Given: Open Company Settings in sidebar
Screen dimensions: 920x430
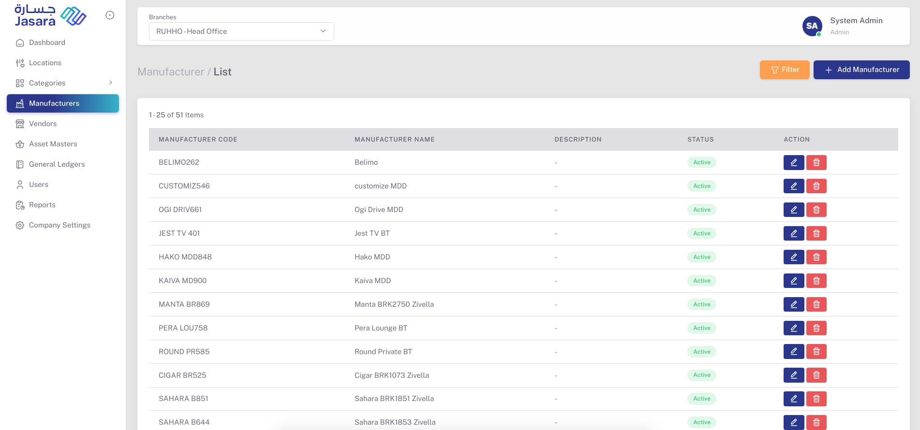Looking at the screenshot, I should tap(59, 225).
